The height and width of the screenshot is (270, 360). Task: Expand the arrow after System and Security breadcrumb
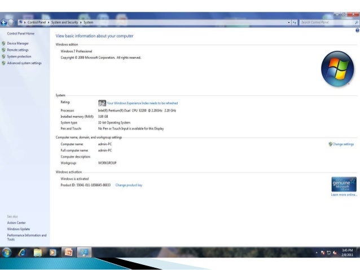tap(81, 23)
